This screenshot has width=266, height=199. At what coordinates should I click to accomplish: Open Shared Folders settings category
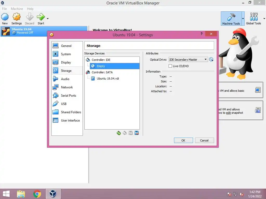tap(67, 112)
